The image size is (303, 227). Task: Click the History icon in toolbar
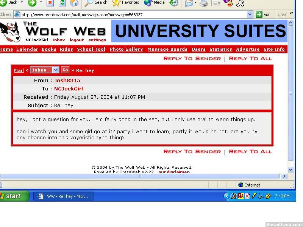(x=174, y=3)
